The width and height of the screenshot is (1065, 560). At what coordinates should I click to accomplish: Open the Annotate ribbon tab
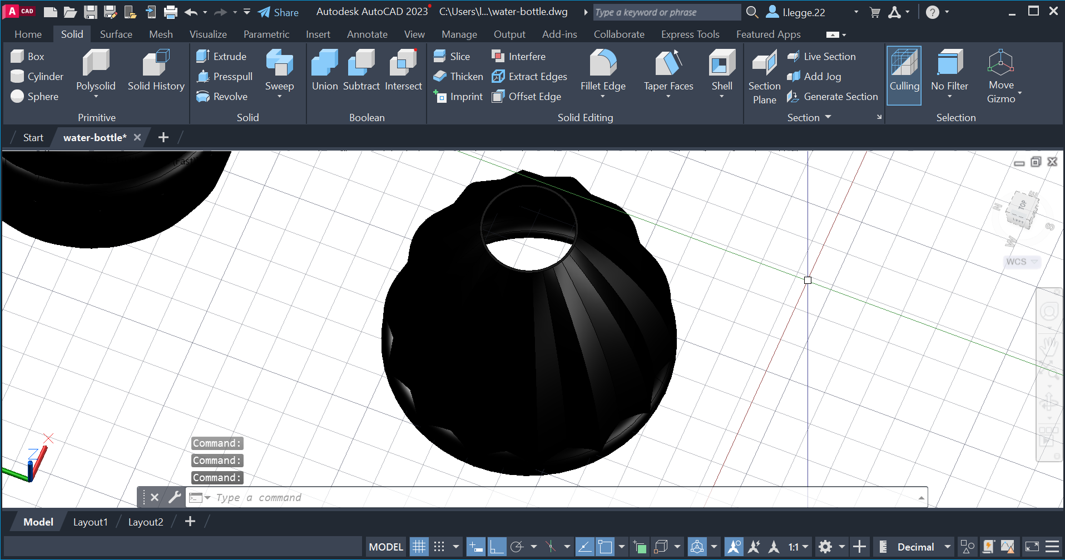[x=367, y=34]
